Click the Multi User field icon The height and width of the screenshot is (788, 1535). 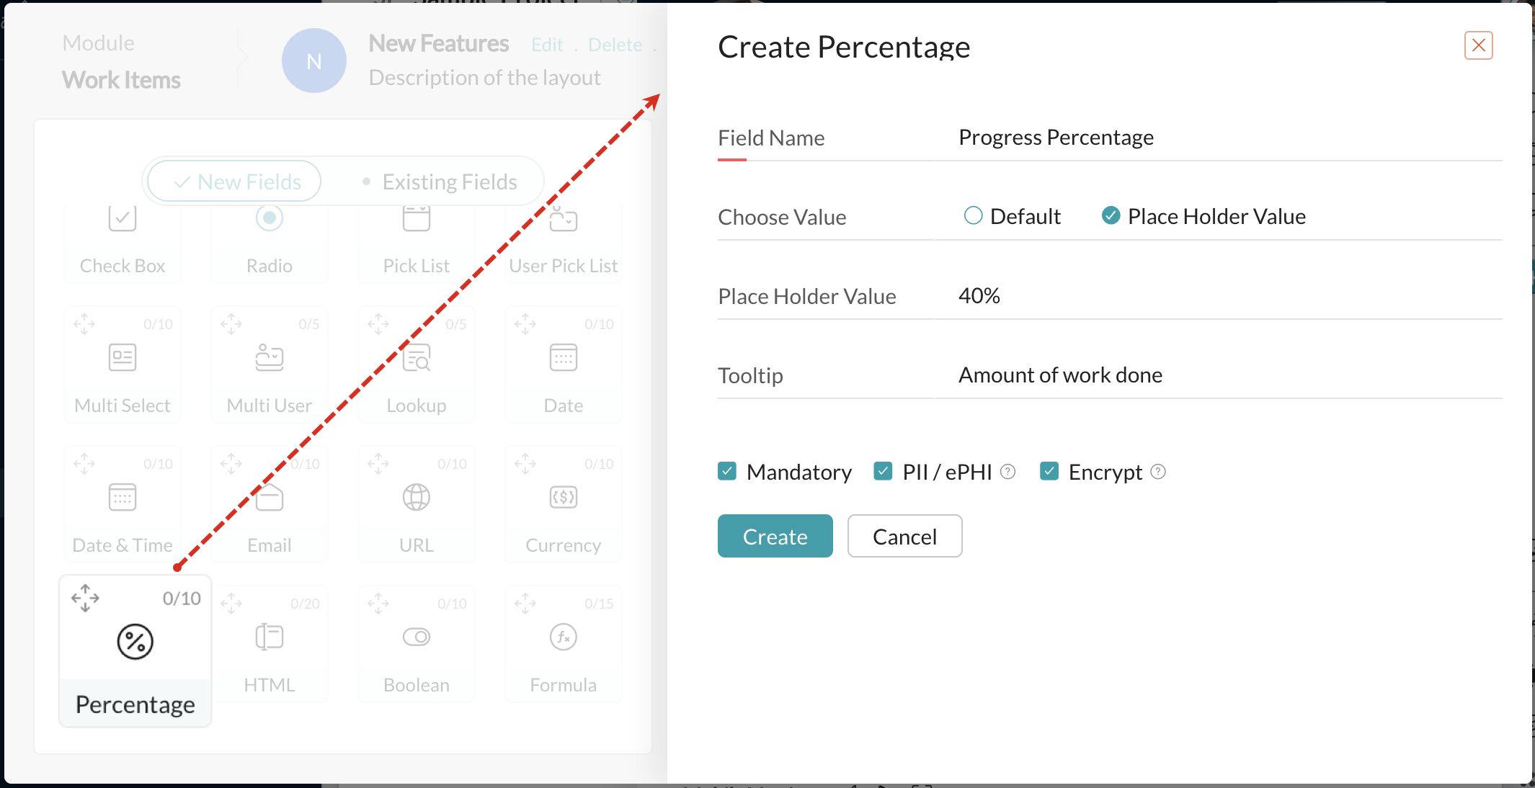coord(270,357)
